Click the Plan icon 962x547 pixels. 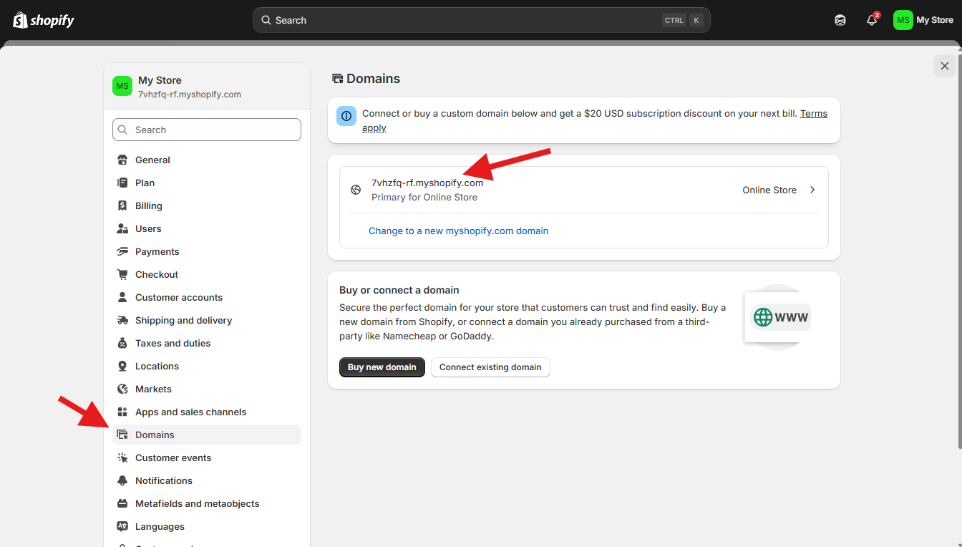click(x=122, y=183)
